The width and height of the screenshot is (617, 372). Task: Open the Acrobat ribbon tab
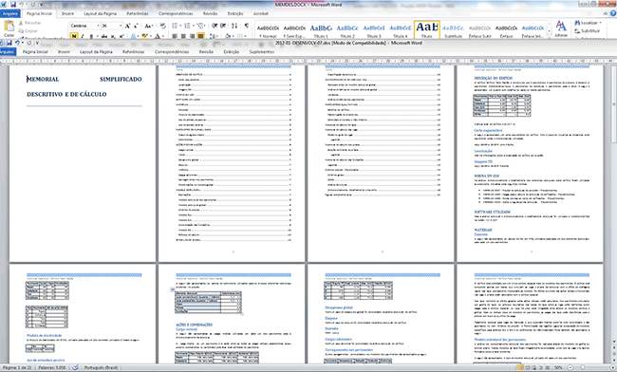pos(260,13)
